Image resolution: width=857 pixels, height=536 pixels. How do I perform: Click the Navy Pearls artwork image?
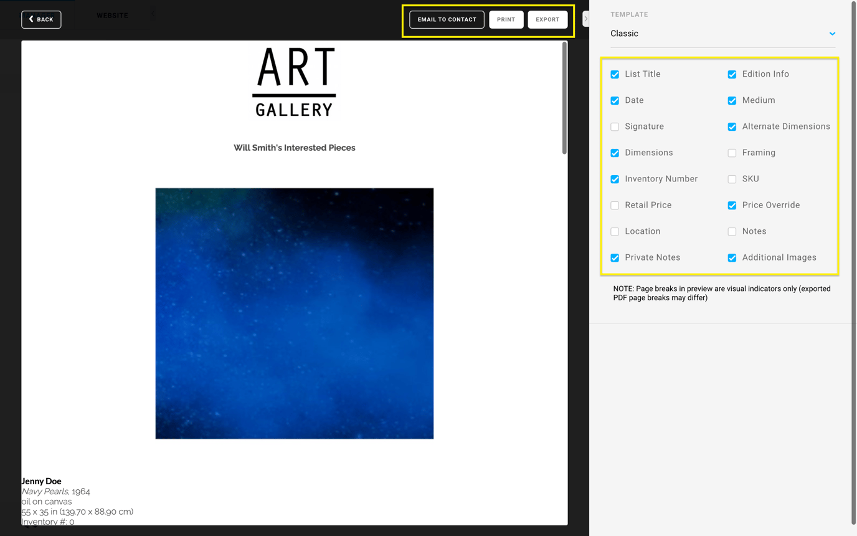294,312
